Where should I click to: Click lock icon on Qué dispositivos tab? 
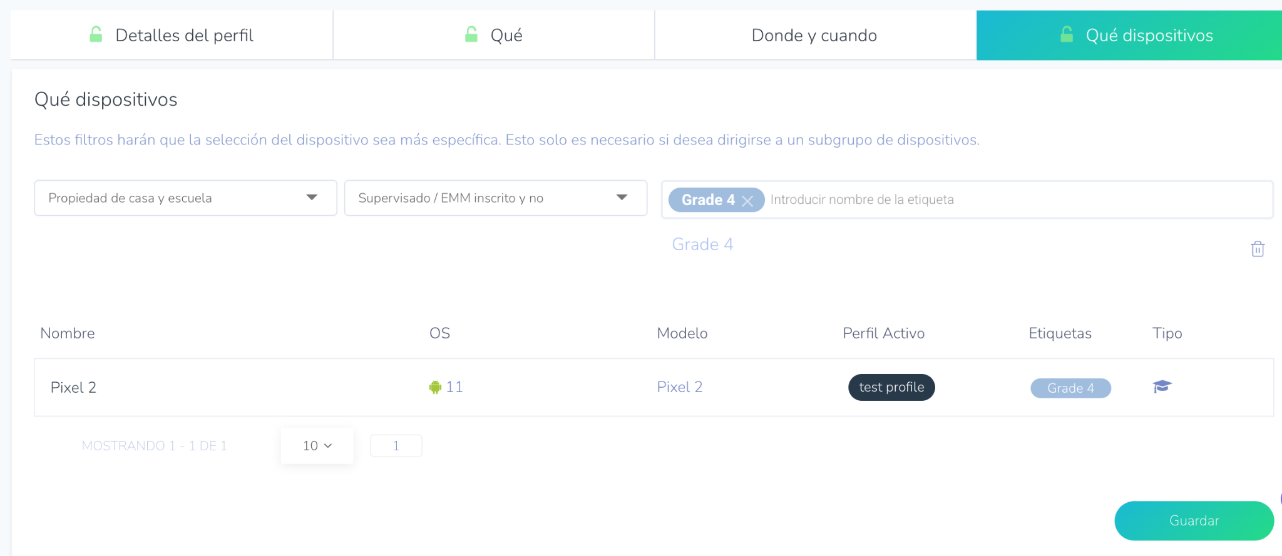(1067, 34)
